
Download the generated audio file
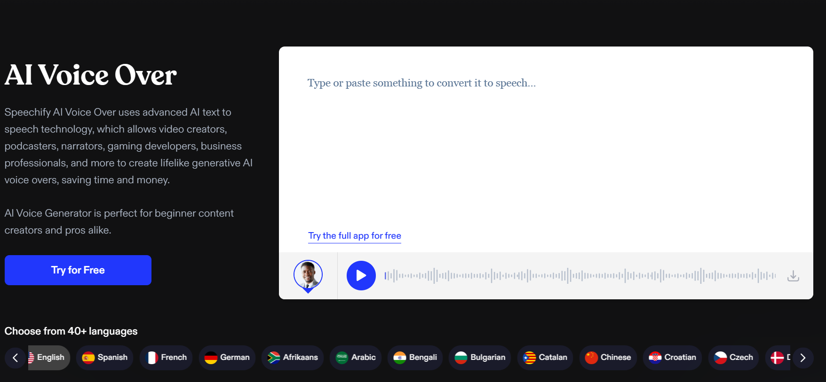793,276
